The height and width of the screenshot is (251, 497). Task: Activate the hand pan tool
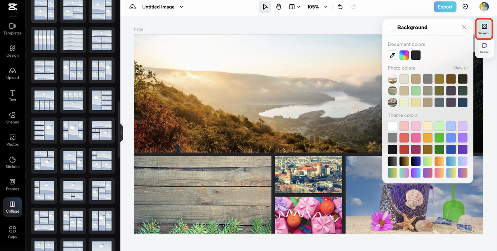278,7
